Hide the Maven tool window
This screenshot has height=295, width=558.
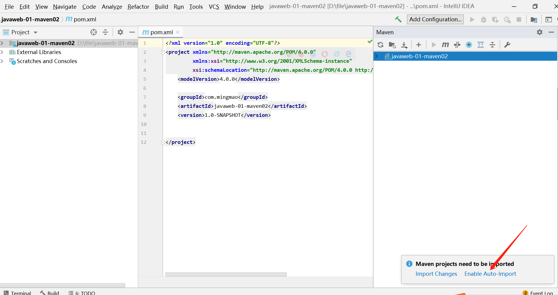(x=551, y=32)
